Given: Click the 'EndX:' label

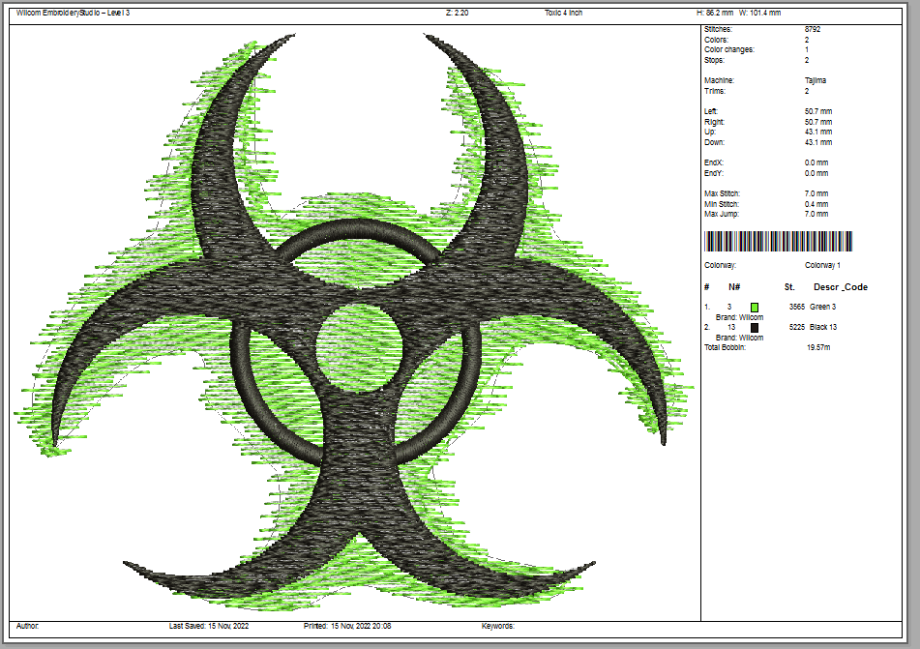Looking at the screenshot, I should click(x=714, y=162).
